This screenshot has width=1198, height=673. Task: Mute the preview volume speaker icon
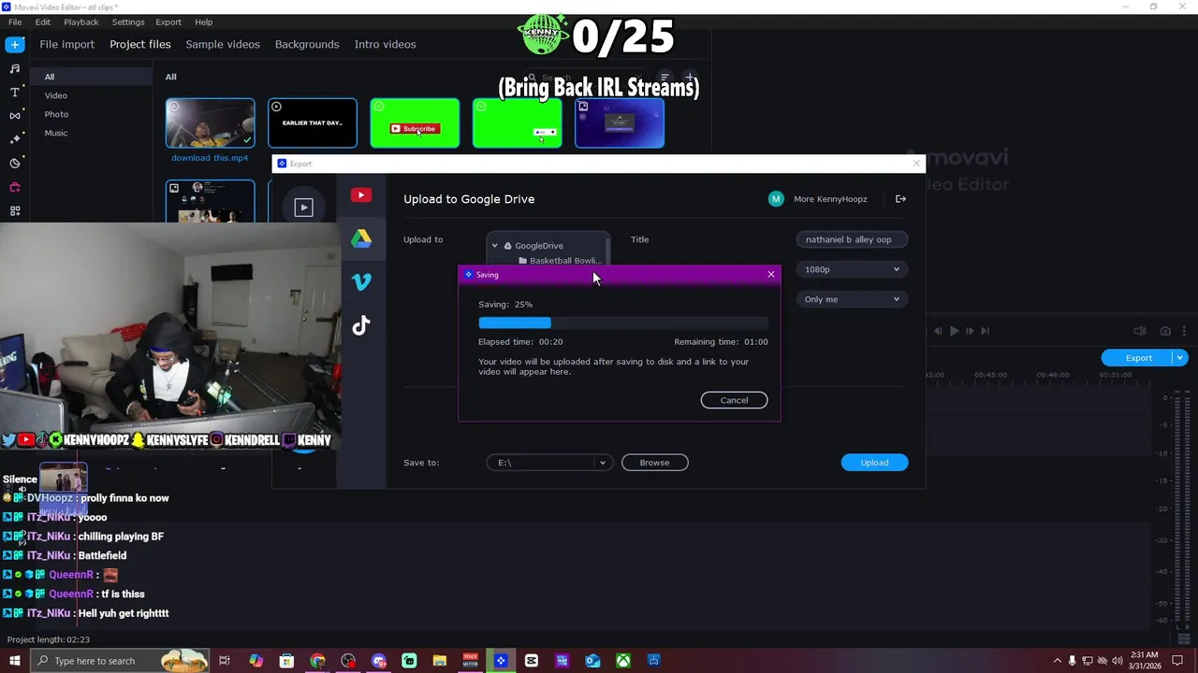pos(1140,331)
